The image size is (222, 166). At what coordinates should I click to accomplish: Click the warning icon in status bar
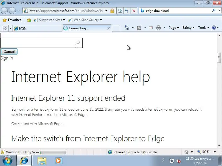click(x=3, y=152)
